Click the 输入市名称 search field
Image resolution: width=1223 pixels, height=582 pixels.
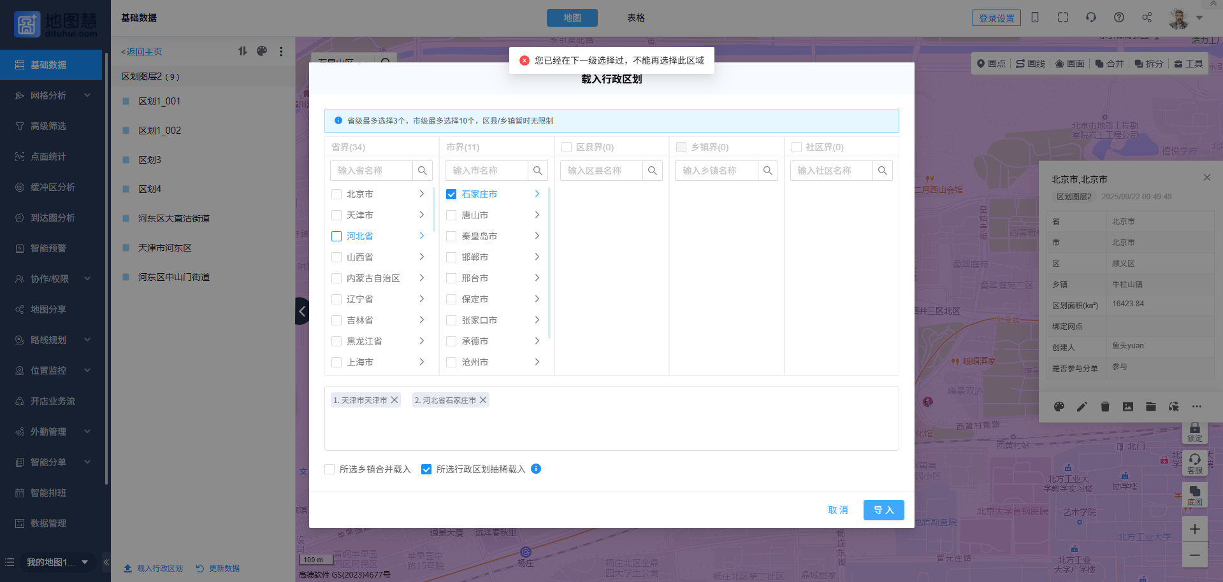coord(487,171)
